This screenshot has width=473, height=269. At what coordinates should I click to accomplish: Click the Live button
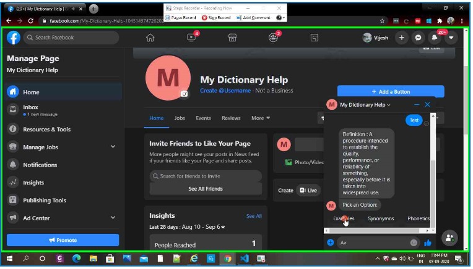(x=308, y=190)
